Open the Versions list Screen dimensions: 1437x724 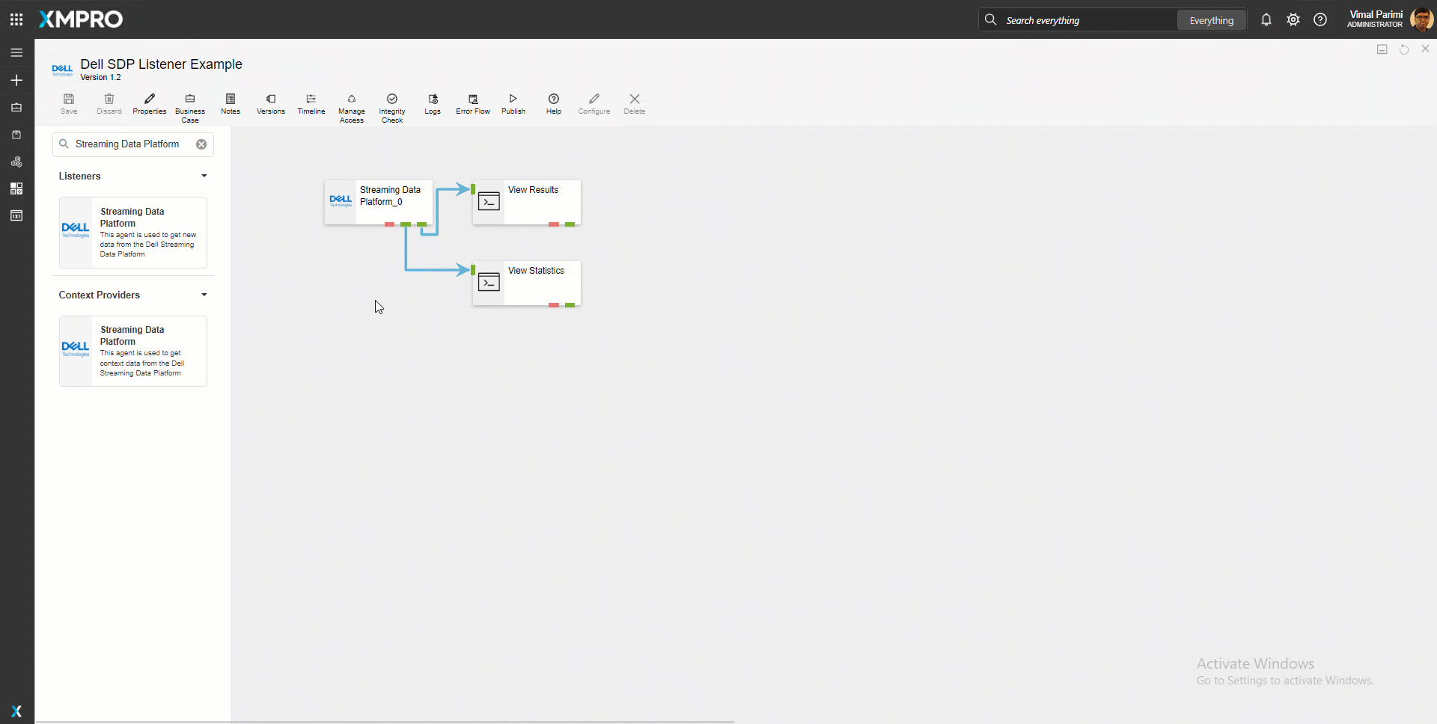coord(270,103)
